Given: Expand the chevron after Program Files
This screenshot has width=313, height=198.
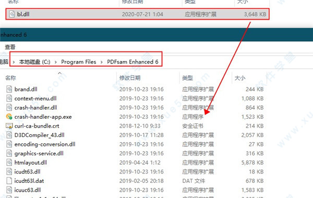Looking at the screenshot, I should [x=102, y=62].
